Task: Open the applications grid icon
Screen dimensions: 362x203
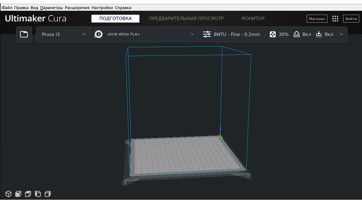Action: (x=335, y=19)
